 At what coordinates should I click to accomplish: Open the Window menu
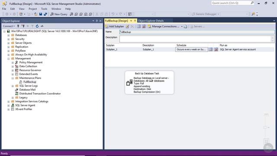[56, 9]
